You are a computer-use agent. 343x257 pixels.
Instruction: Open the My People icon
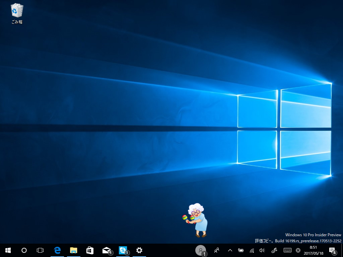[217, 250]
